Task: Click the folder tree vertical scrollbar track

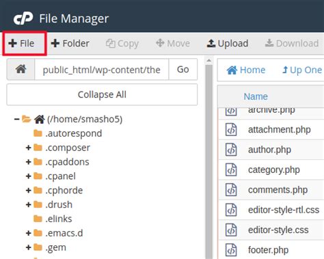Action: [x=208, y=162]
